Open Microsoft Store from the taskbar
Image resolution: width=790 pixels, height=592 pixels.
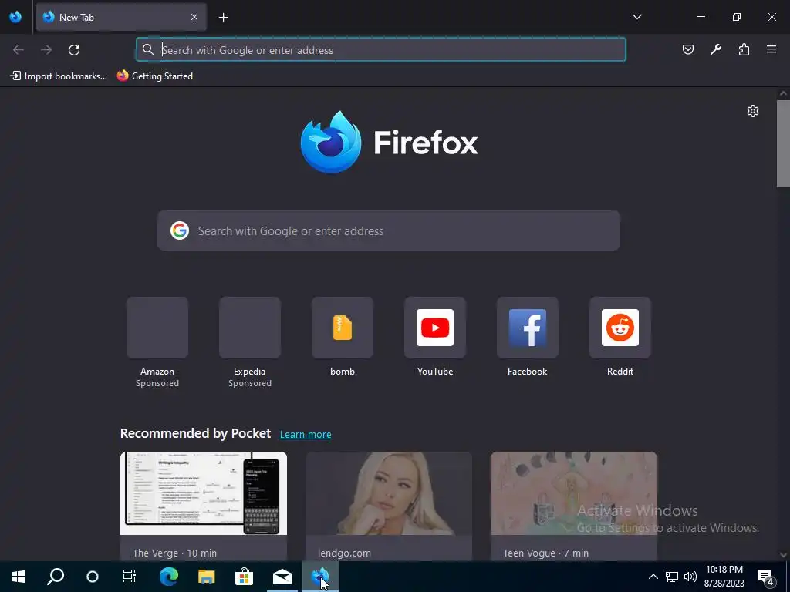[245, 577]
